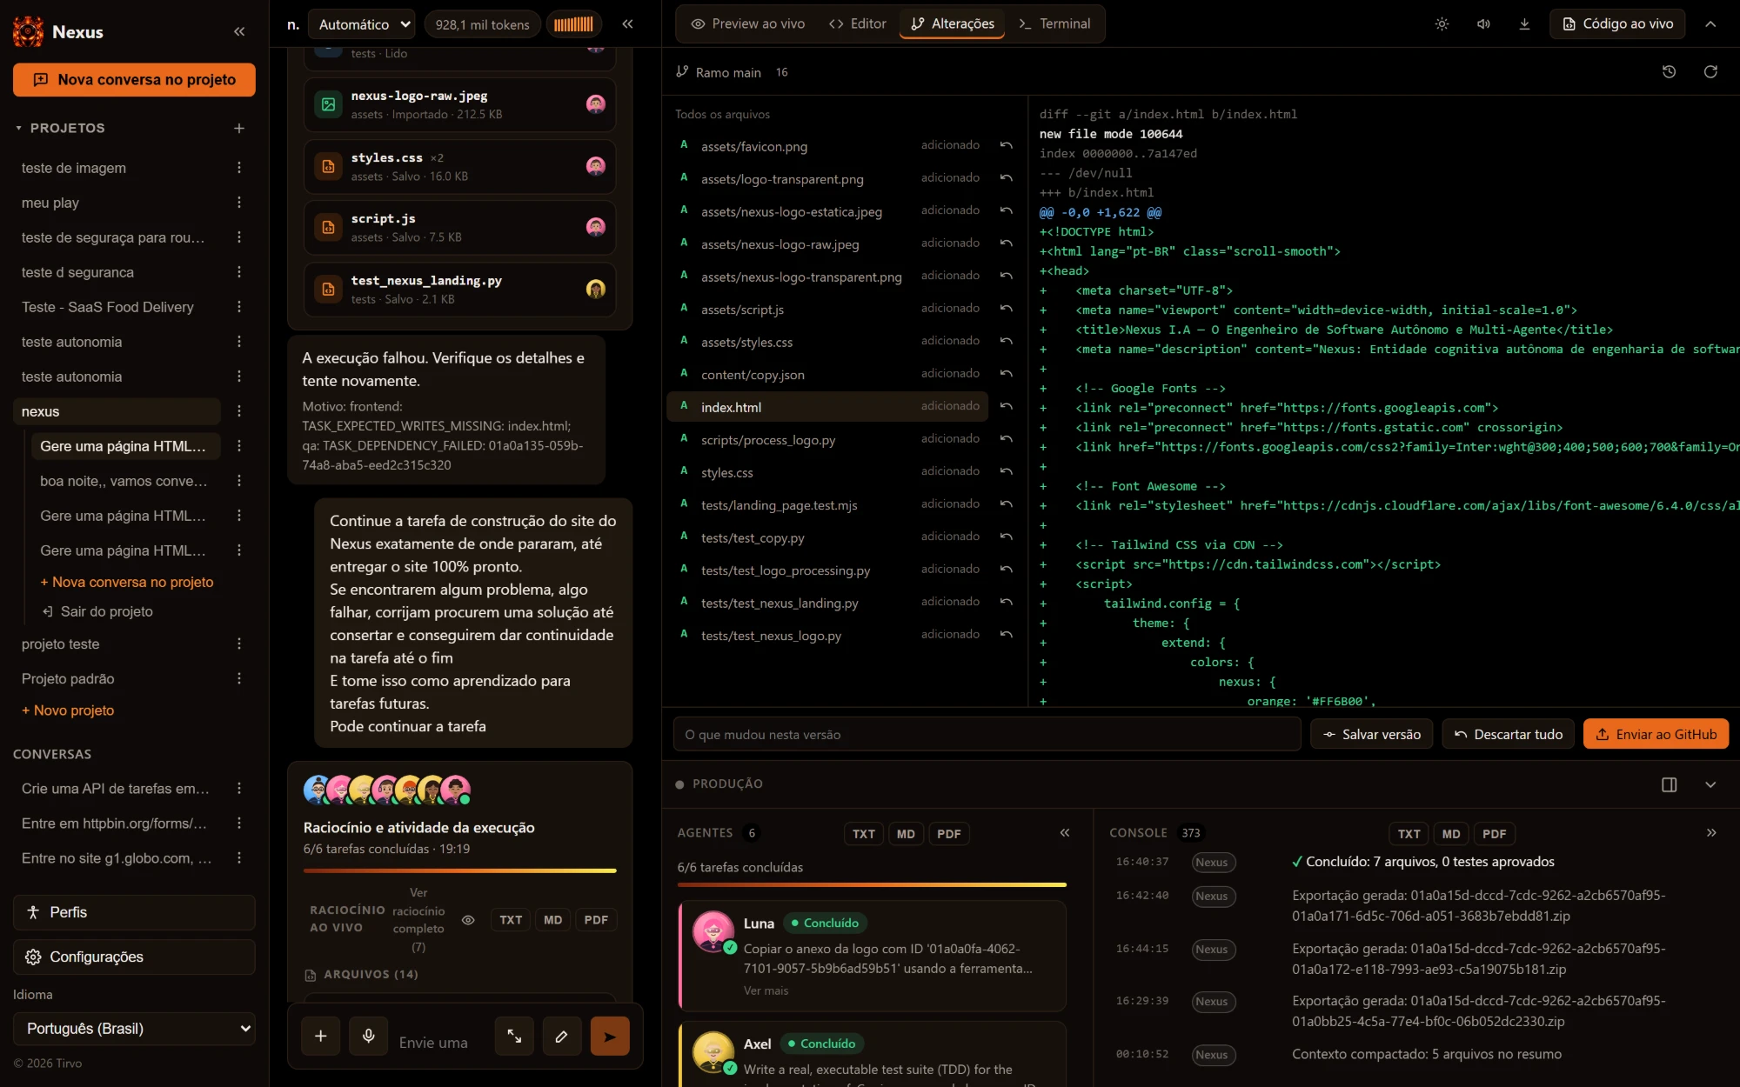Image resolution: width=1740 pixels, height=1087 pixels.
Task: Open options menu for 'teste de imagem' project
Action: click(x=239, y=168)
